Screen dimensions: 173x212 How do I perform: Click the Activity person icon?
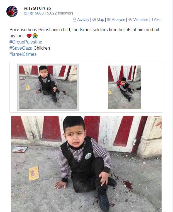75,20
